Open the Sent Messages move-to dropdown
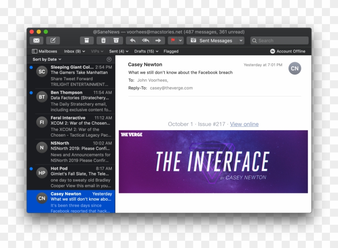This screenshot has height=248, width=338. click(x=215, y=41)
